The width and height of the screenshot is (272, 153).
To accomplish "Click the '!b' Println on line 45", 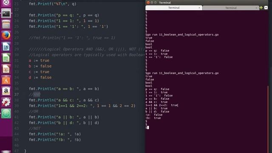I will pos(55,140).
